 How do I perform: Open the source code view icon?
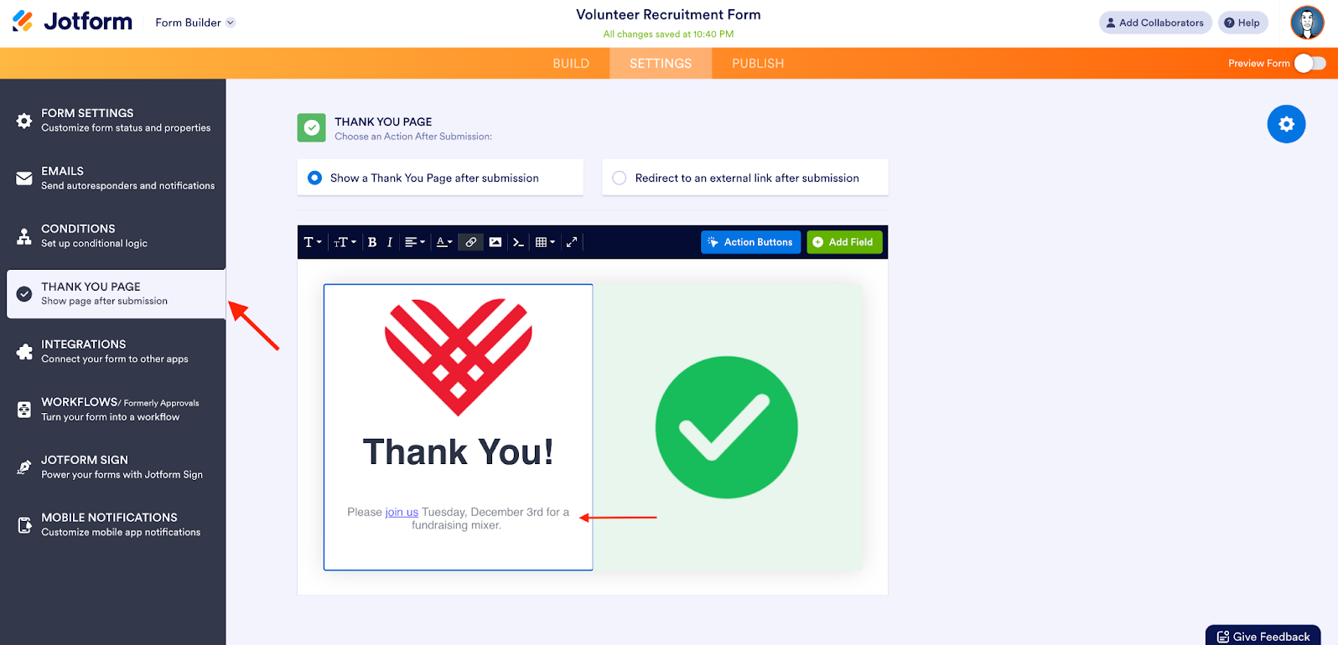(518, 242)
